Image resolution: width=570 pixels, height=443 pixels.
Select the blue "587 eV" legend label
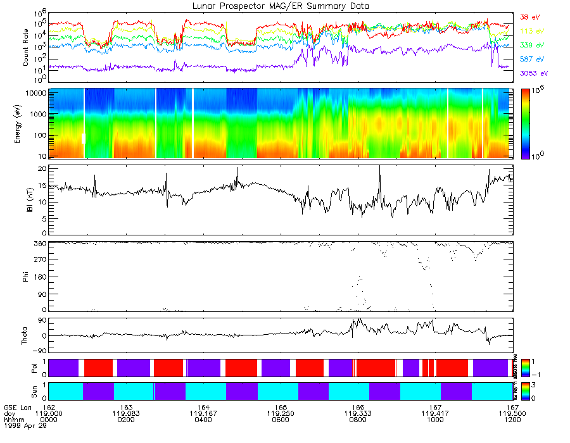[x=532, y=59]
